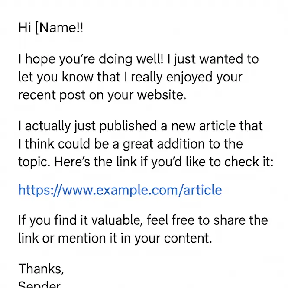The image size is (288, 288).
Task: Click the "Hi [Name!!" greeting line
Action: 51,28
